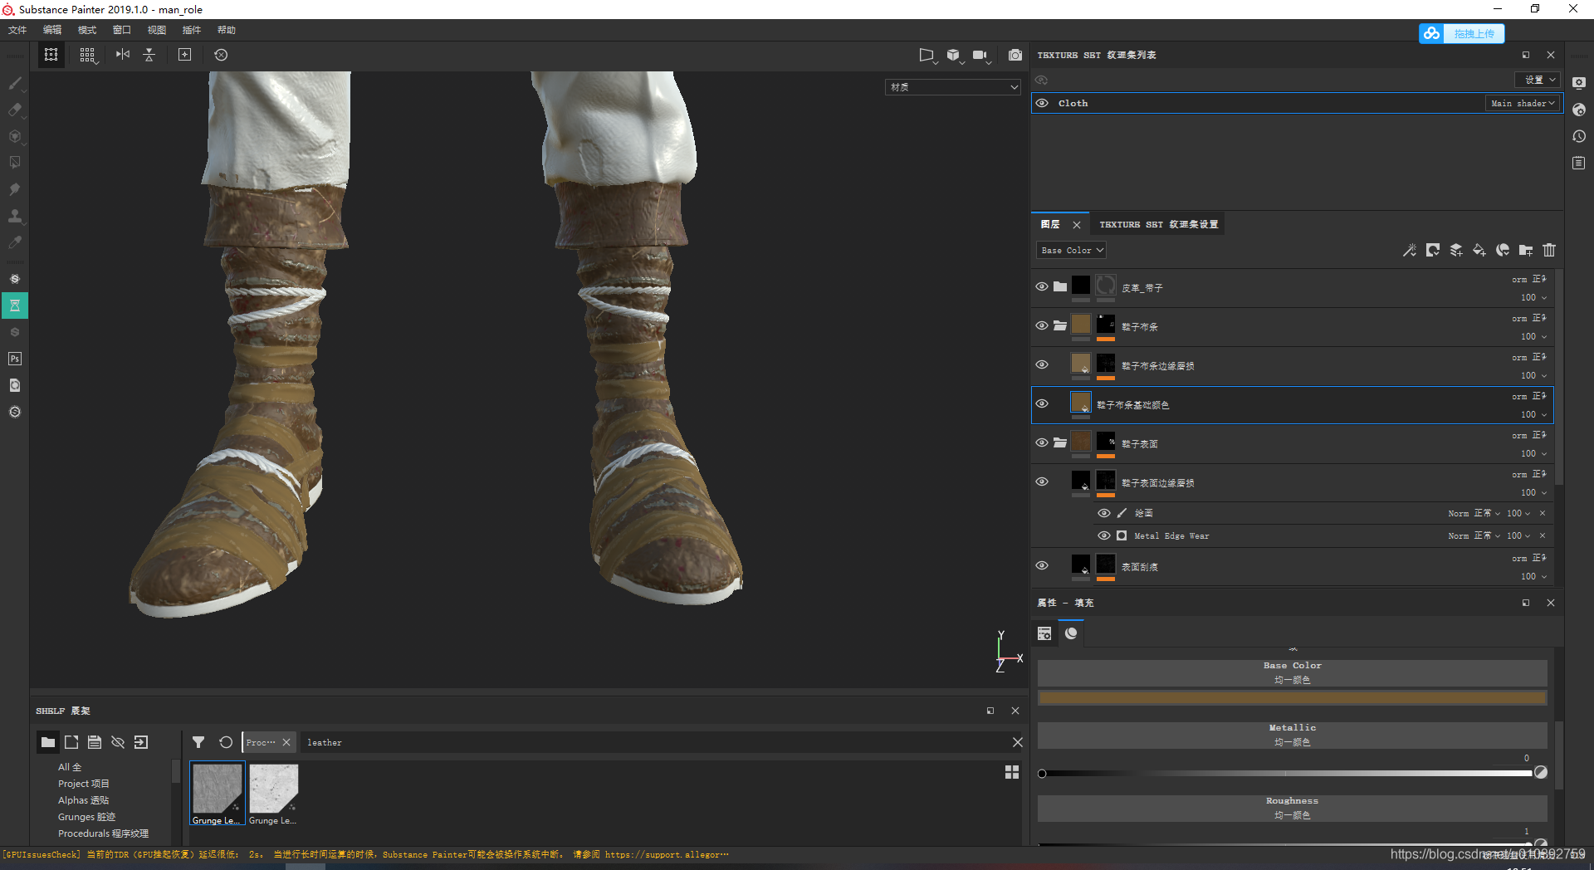Open shader settings sphere icon
The image size is (1594, 870).
point(1579,110)
